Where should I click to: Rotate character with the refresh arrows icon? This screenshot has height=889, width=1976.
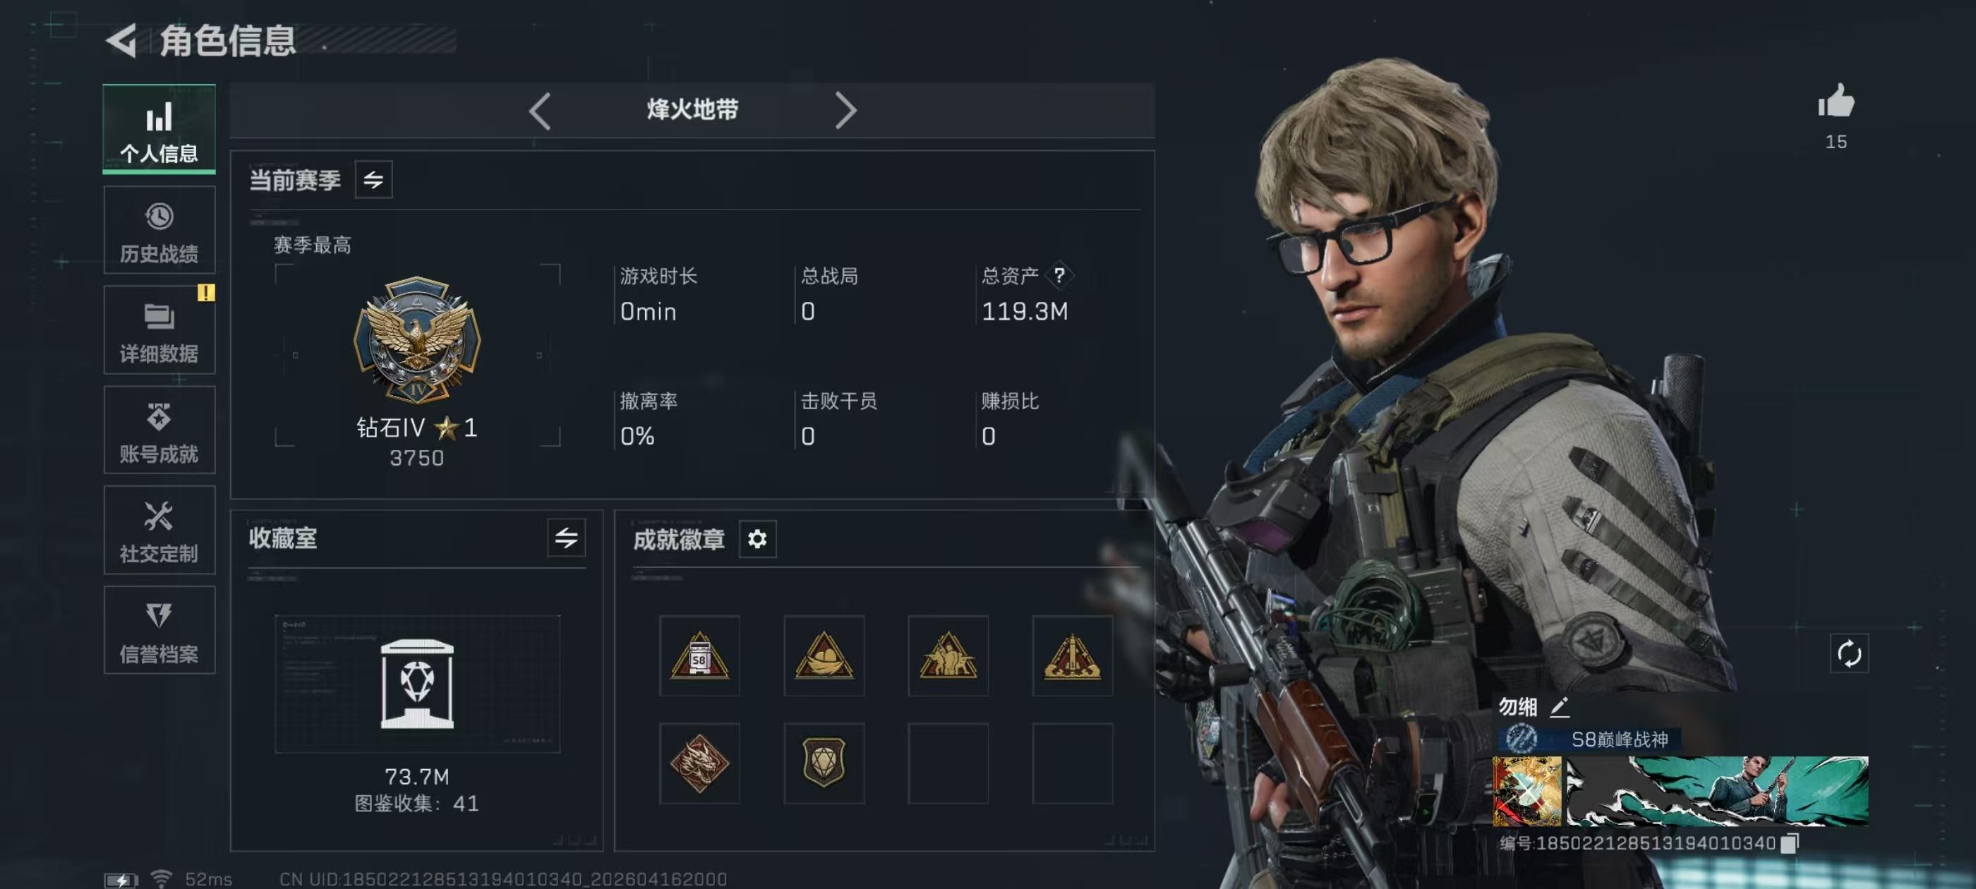pos(1849,653)
